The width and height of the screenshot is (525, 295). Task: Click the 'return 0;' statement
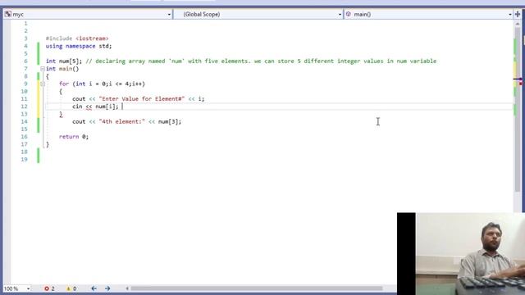point(74,137)
